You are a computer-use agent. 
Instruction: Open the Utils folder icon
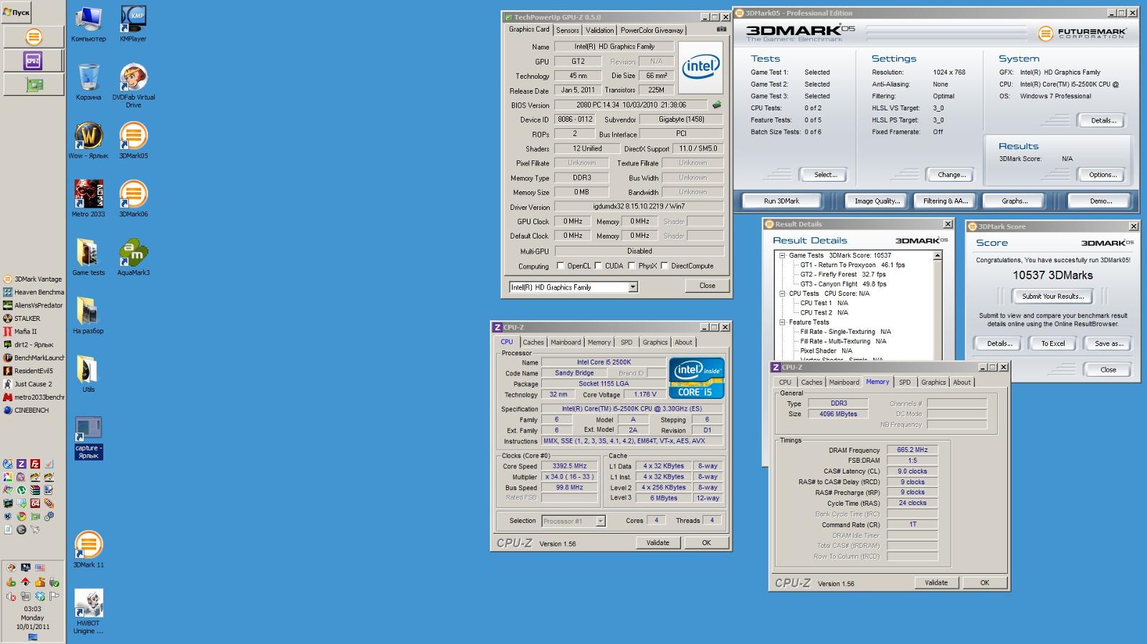point(88,374)
